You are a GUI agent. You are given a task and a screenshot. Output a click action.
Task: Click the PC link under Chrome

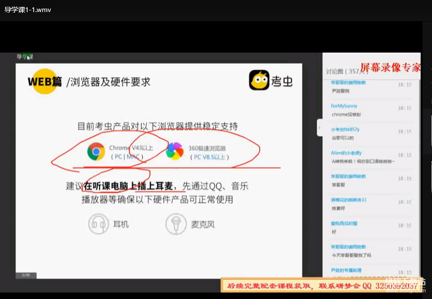[118, 157]
